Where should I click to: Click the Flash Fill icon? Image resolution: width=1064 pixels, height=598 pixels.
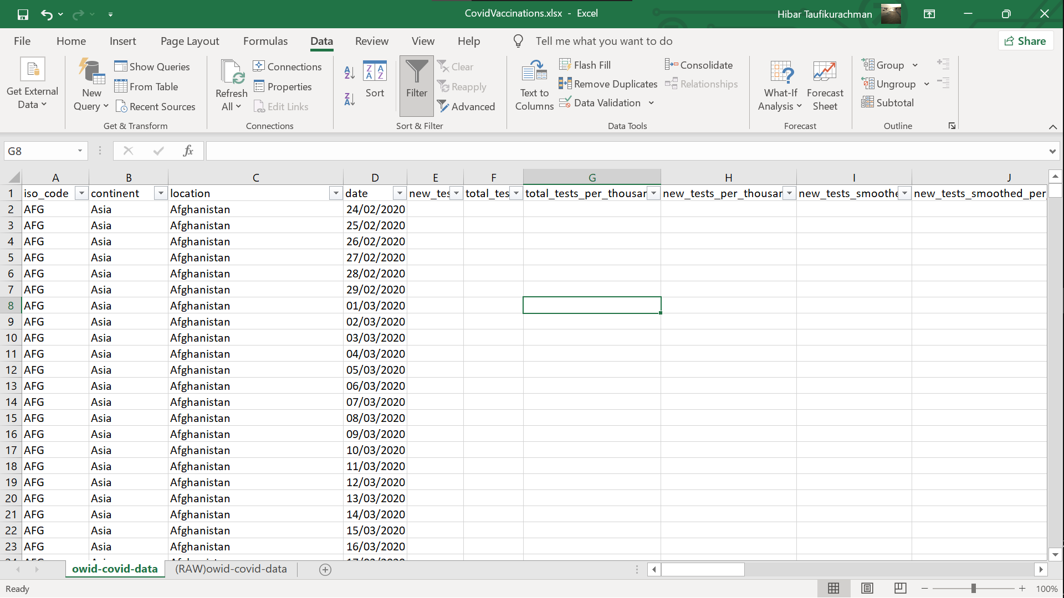565,65
